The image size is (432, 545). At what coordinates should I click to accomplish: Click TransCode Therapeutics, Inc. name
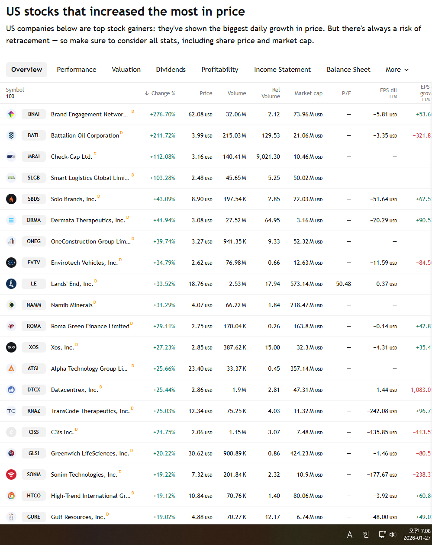[90, 411]
